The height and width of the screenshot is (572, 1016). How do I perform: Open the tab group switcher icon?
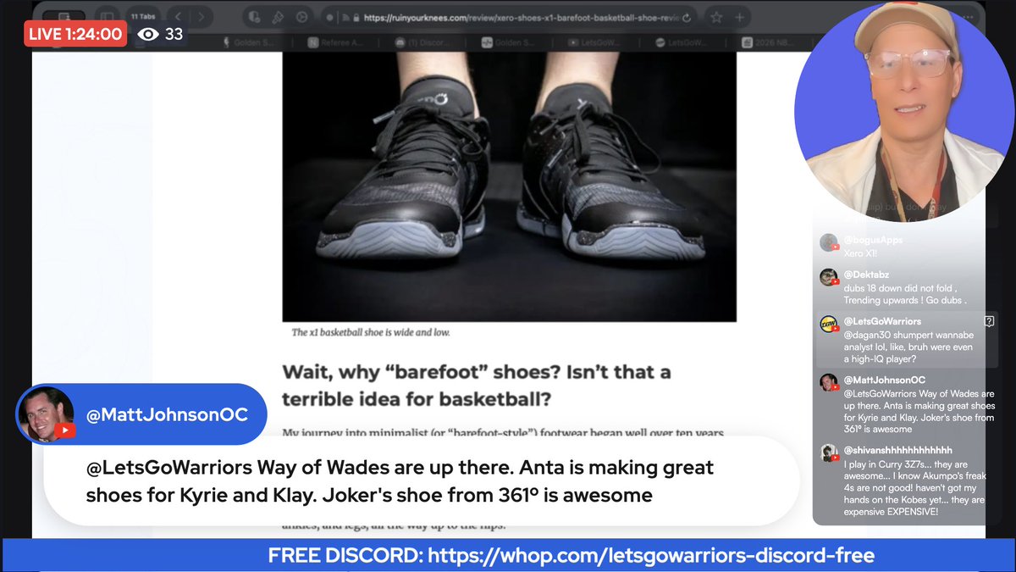tap(63, 17)
